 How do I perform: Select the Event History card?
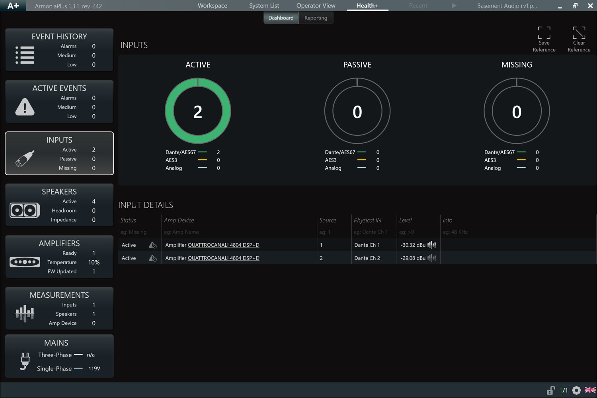(x=59, y=50)
